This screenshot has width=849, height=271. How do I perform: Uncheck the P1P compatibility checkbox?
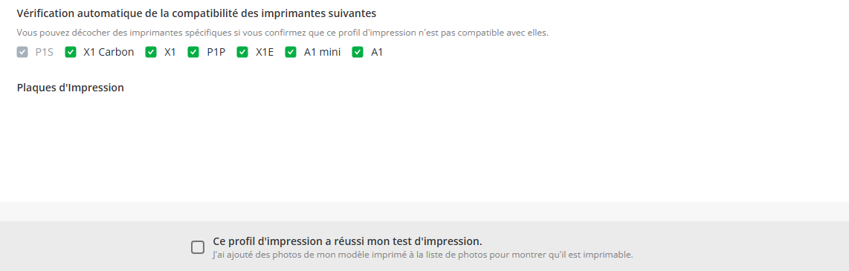pyautogui.click(x=193, y=53)
